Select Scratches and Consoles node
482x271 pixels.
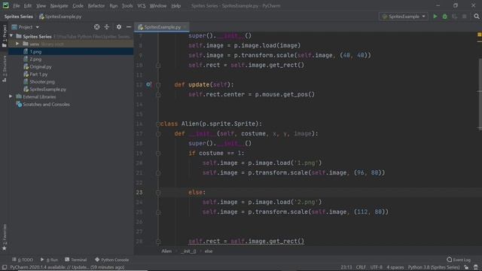pyautogui.click(x=46, y=104)
